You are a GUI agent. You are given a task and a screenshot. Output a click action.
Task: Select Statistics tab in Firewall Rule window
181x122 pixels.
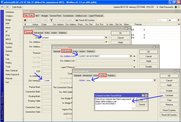(x=62, y=33)
